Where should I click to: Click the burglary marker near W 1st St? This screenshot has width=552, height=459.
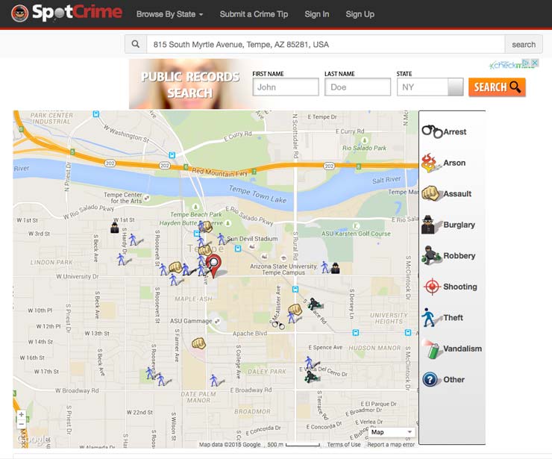[x=114, y=227]
